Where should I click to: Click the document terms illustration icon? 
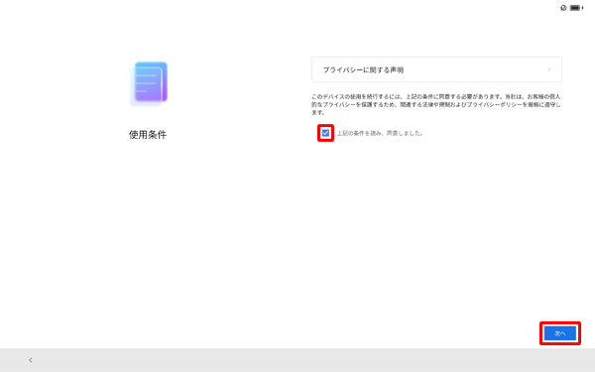coord(149,84)
